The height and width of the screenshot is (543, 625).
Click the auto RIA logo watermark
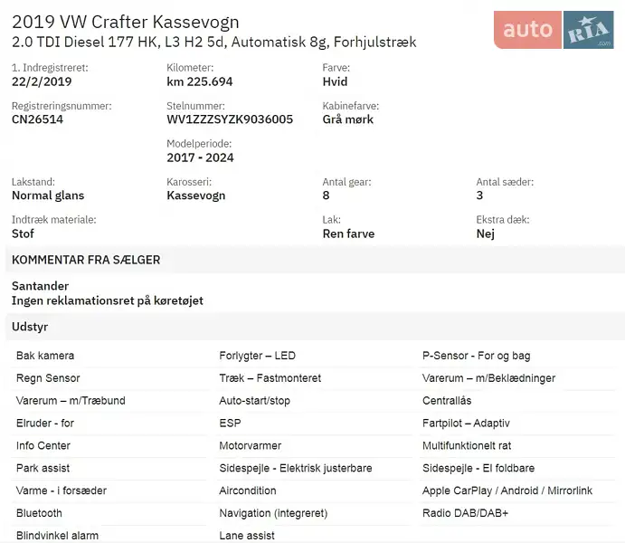[x=553, y=30]
